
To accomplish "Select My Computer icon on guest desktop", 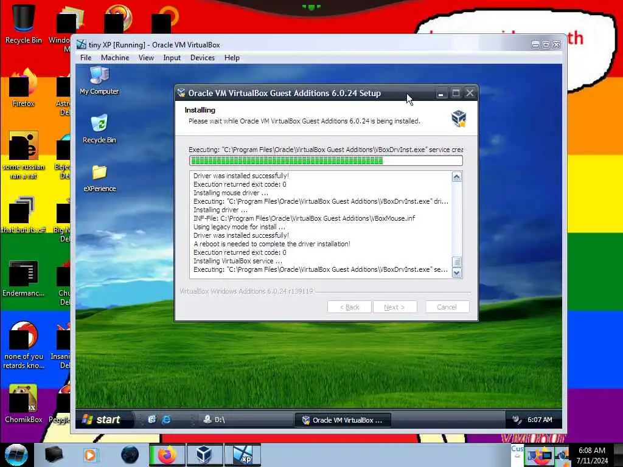I will click(99, 81).
